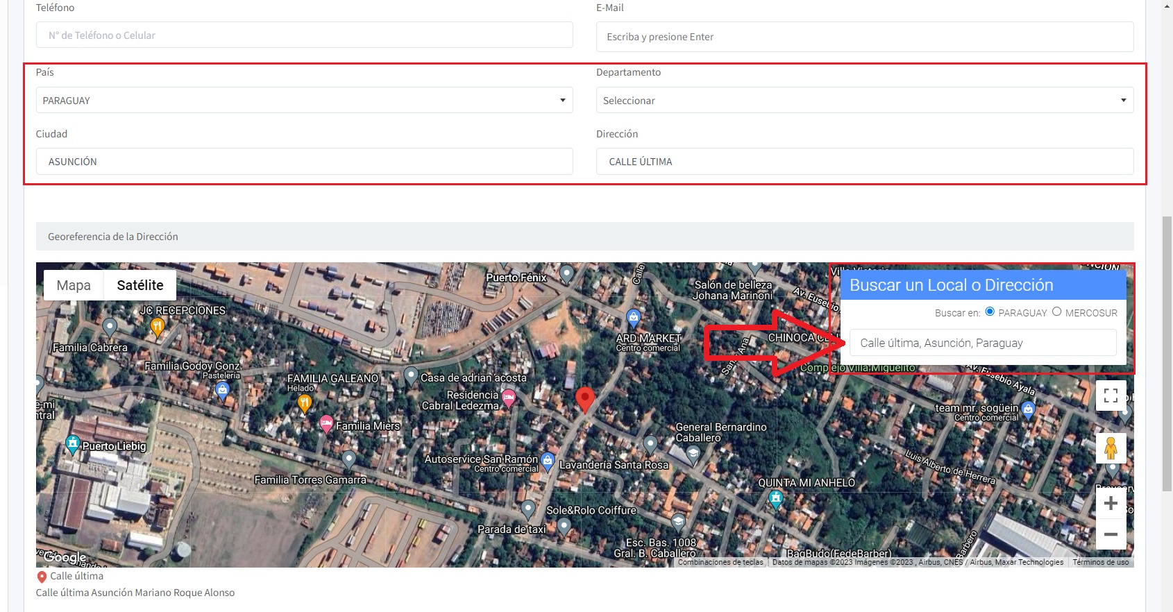The width and height of the screenshot is (1173, 612).
Task: Zoom in the map with plus button
Action: (x=1111, y=503)
